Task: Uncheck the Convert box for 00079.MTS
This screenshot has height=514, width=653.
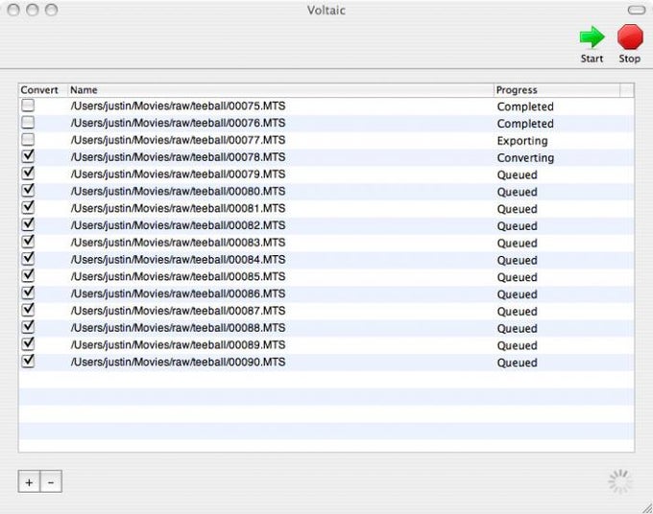Action: pyautogui.click(x=28, y=174)
